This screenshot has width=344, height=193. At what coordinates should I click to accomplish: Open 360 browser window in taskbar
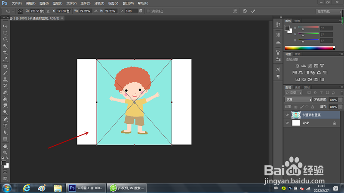pos(127,188)
